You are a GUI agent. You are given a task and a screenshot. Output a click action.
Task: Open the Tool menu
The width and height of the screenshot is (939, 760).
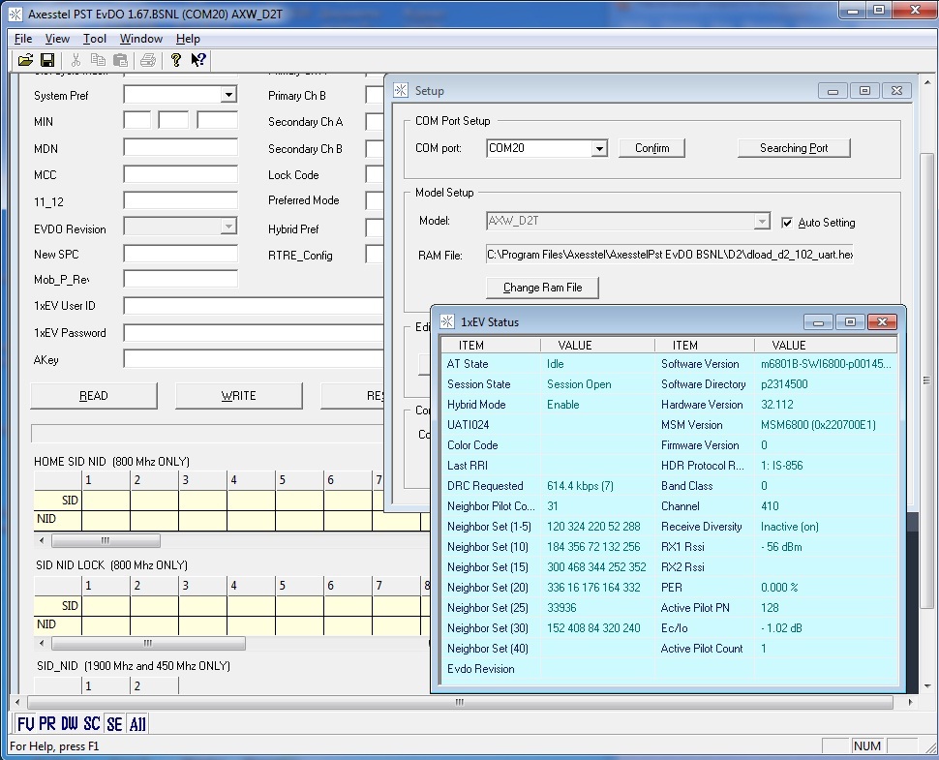coord(95,39)
